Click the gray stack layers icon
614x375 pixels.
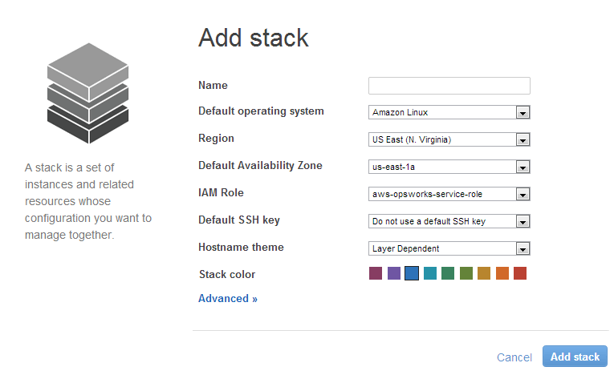coord(88,93)
